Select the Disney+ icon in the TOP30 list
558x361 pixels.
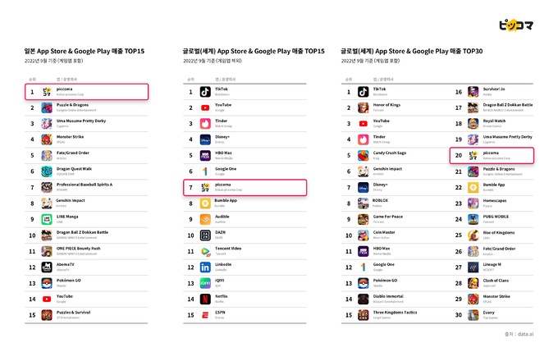(363, 187)
